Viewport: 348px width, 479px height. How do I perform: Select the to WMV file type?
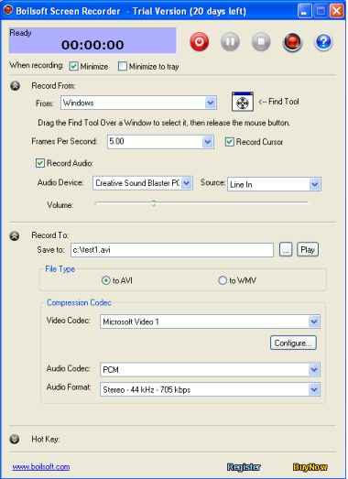pyautogui.click(x=223, y=280)
